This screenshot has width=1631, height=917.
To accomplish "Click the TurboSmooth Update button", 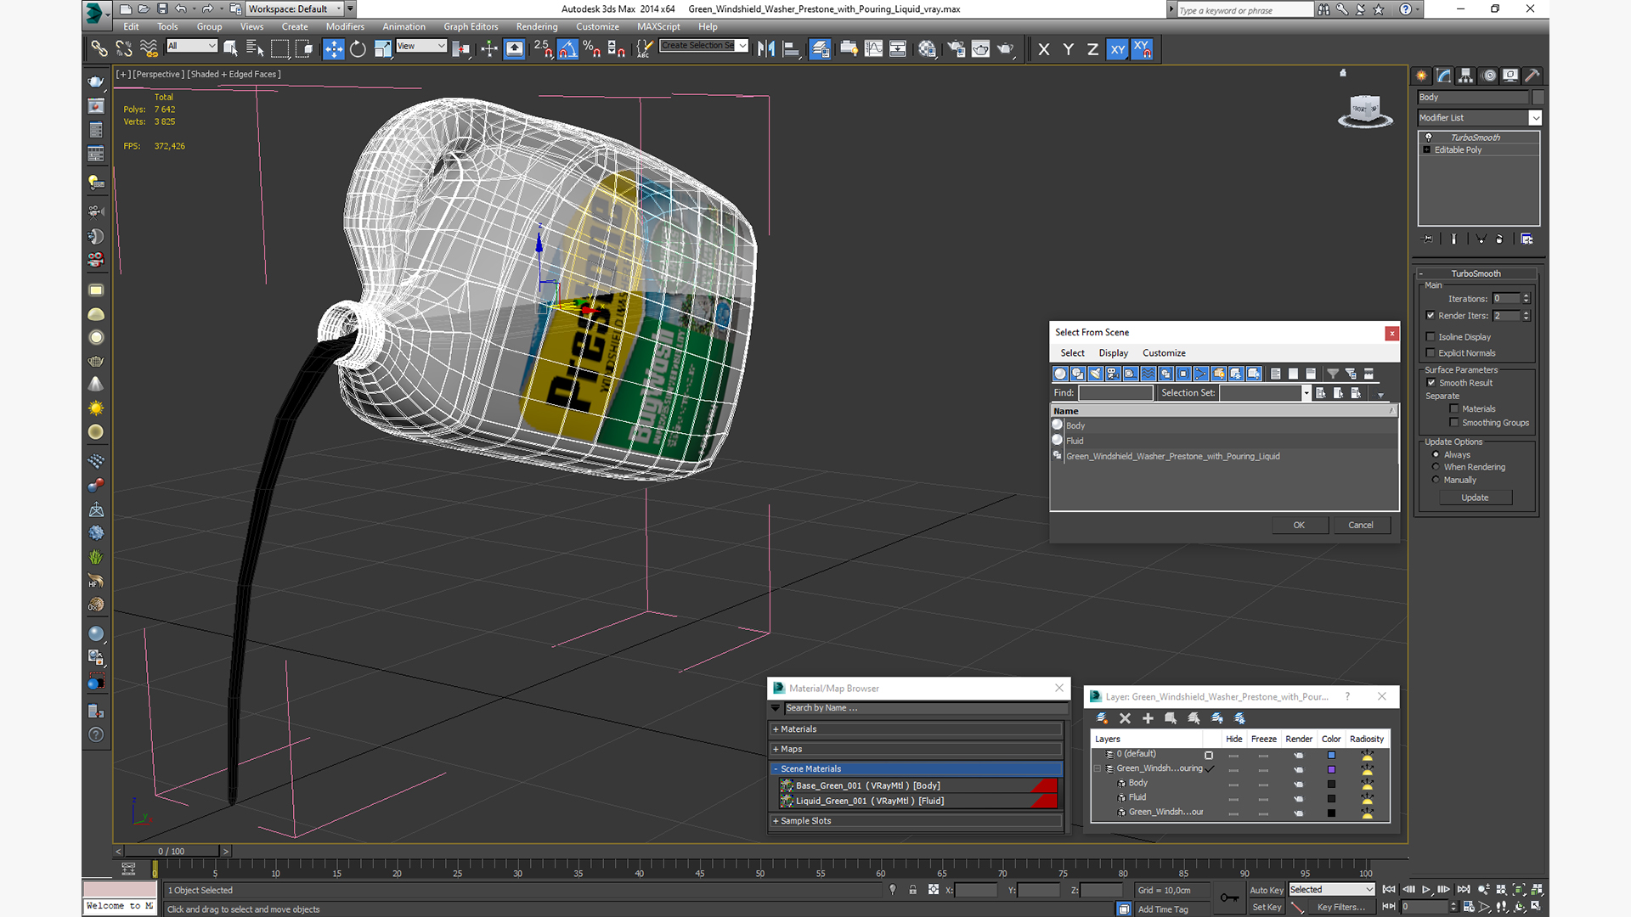I will coord(1475,498).
